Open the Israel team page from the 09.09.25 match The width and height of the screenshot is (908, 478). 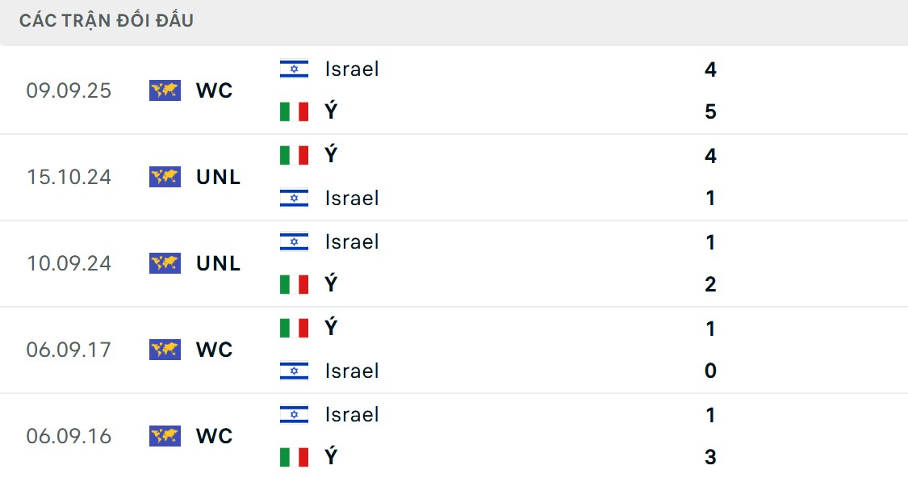click(351, 69)
